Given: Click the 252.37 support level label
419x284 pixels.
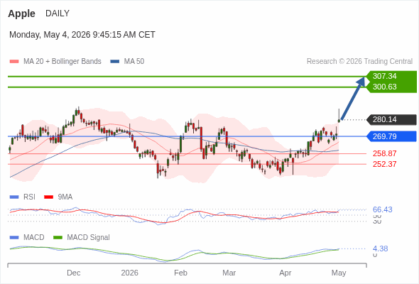Looking at the screenshot, I should (384, 164).
